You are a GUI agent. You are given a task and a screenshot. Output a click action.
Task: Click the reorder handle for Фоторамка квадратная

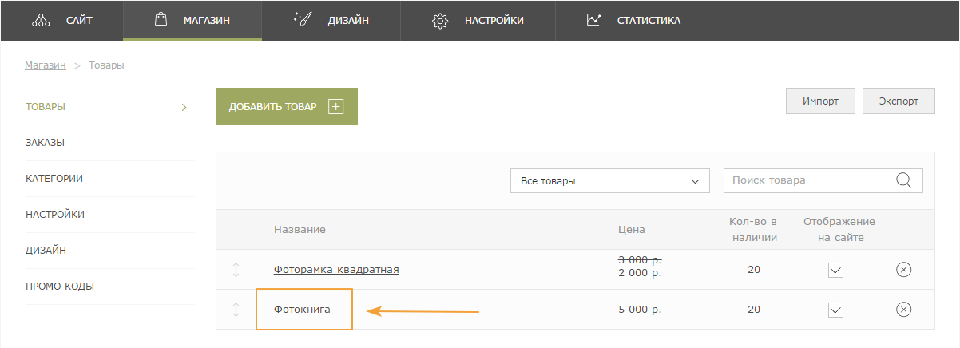pos(236,270)
